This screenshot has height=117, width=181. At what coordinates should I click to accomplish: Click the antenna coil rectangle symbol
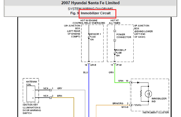[31, 94]
